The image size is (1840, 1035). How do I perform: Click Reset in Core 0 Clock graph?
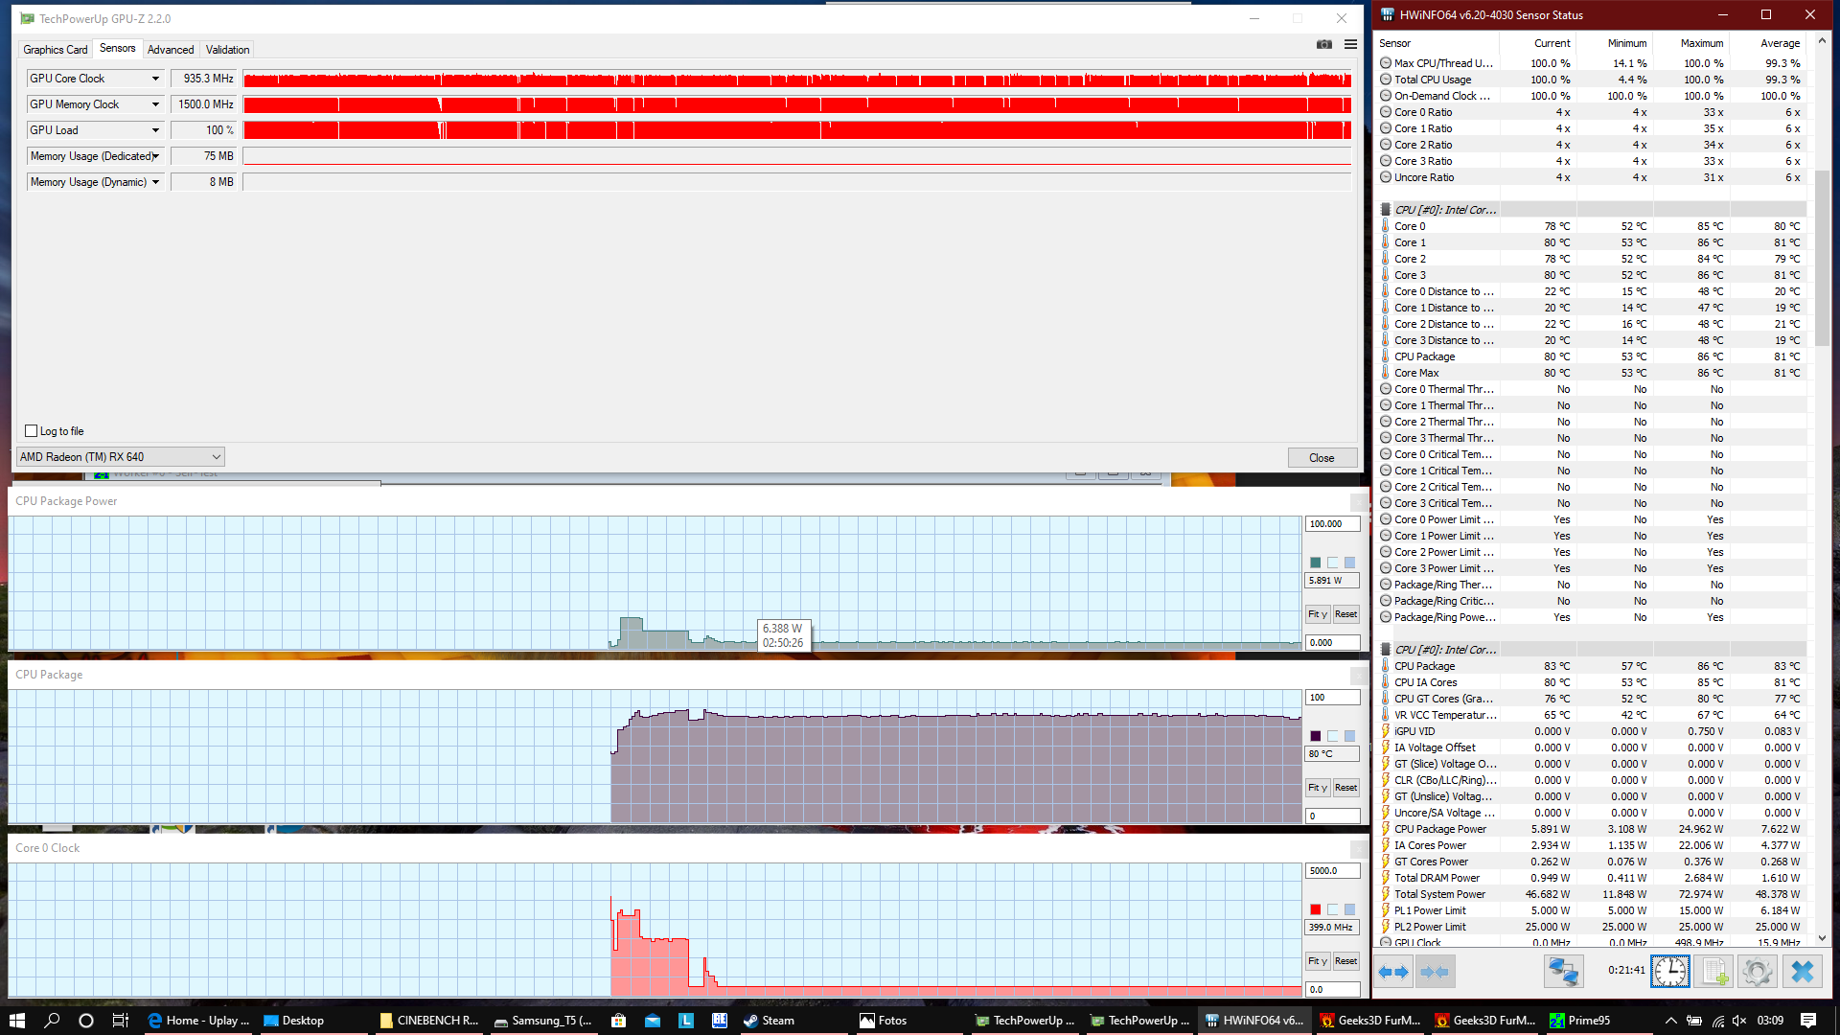(1345, 961)
